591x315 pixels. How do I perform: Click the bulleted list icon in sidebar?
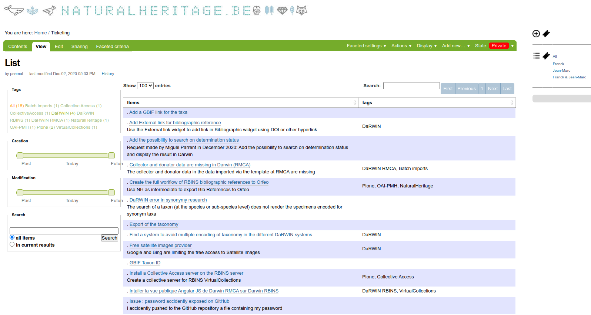536,56
